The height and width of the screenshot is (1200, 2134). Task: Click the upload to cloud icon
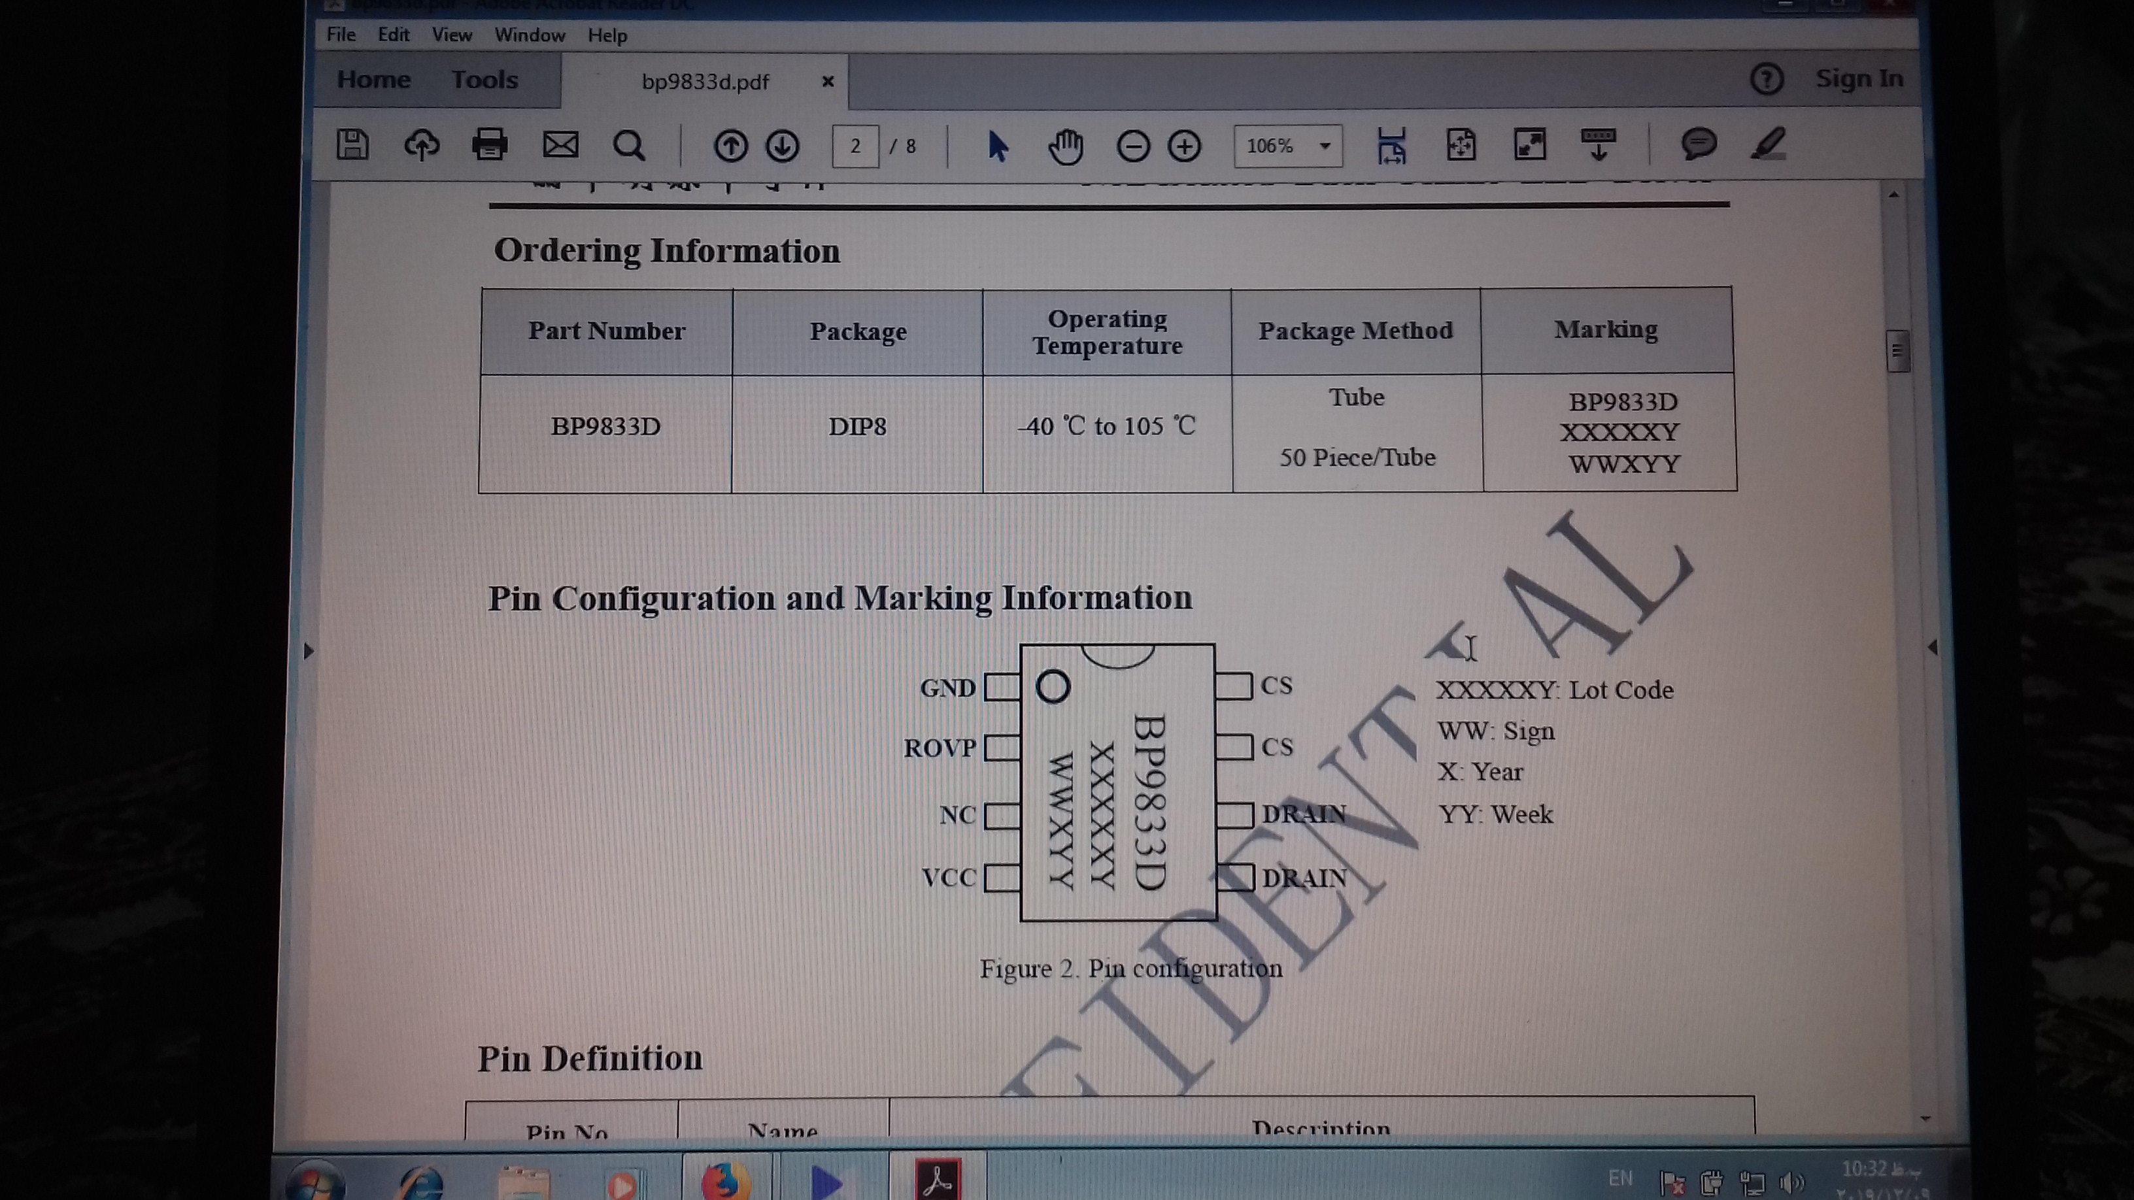(422, 146)
